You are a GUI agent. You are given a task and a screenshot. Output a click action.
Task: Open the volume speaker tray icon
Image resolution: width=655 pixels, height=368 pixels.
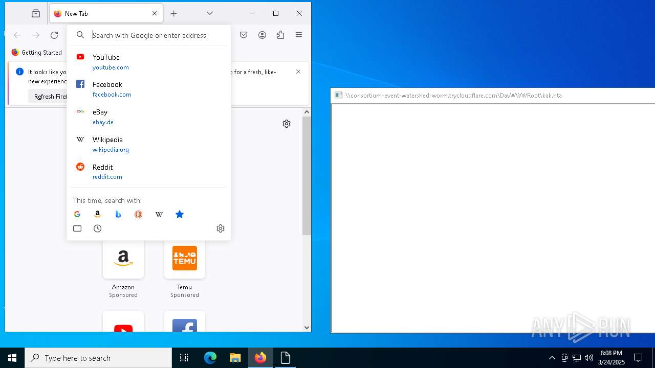[589, 358]
